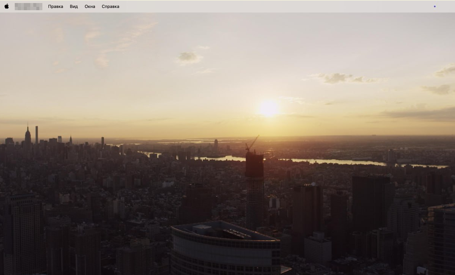Click the construction crane atop the tower
The height and width of the screenshot is (275, 455).
(252, 144)
